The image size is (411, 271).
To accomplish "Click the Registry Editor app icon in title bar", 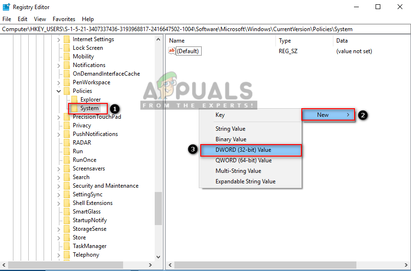I will [x=6, y=7].
